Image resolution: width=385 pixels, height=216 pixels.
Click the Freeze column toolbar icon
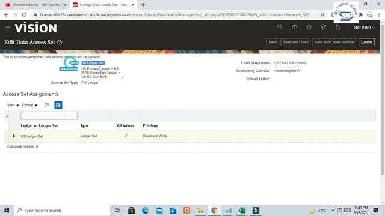tap(47, 105)
